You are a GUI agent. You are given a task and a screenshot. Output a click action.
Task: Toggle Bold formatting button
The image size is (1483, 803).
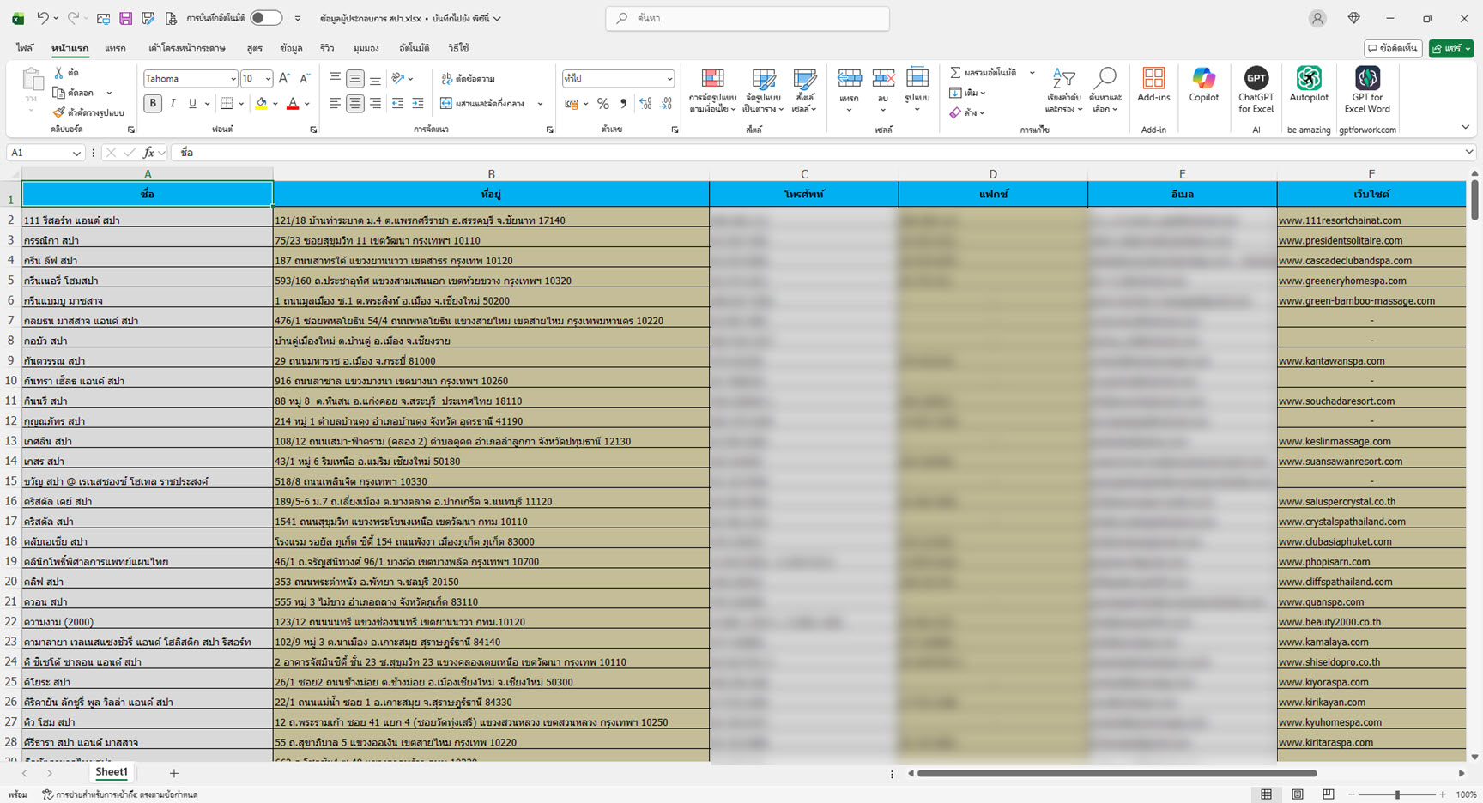[x=153, y=104]
